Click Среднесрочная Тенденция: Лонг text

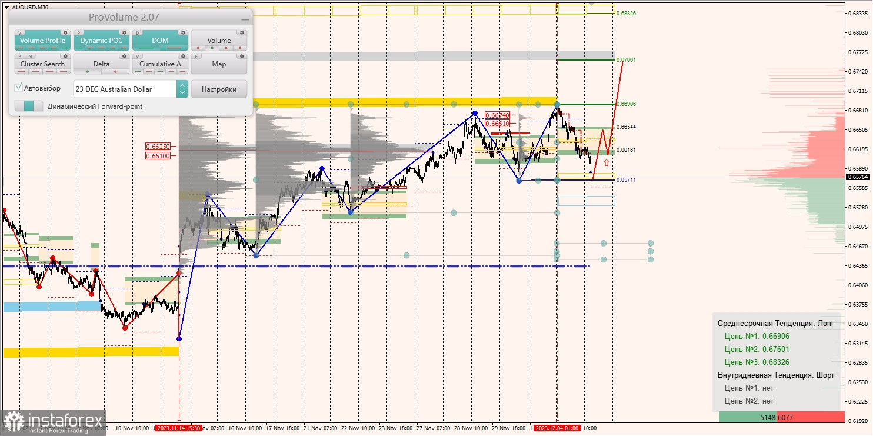pyautogui.click(x=776, y=324)
